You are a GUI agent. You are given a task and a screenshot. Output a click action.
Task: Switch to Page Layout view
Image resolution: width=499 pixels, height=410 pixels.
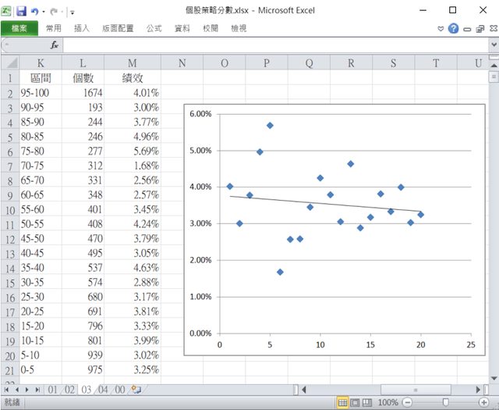pyautogui.click(x=356, y=403)
